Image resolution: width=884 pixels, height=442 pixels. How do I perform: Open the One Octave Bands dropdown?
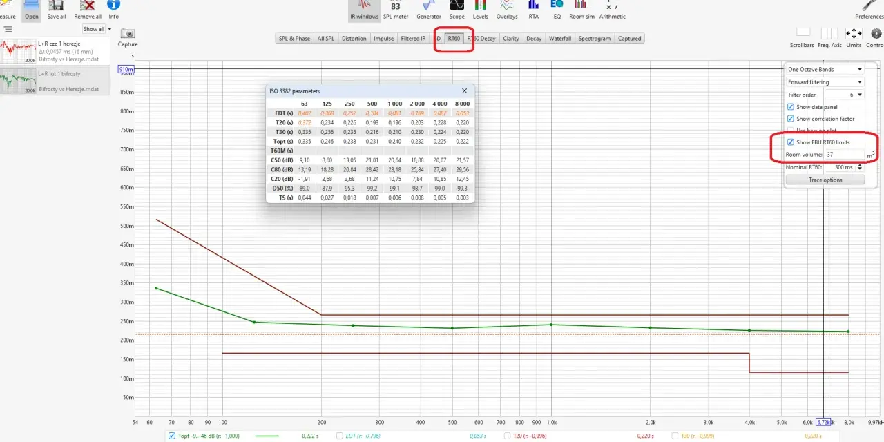point(825,70)
